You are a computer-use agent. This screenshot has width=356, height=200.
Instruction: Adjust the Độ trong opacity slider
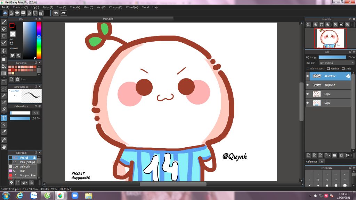click(x=332, y=57)
